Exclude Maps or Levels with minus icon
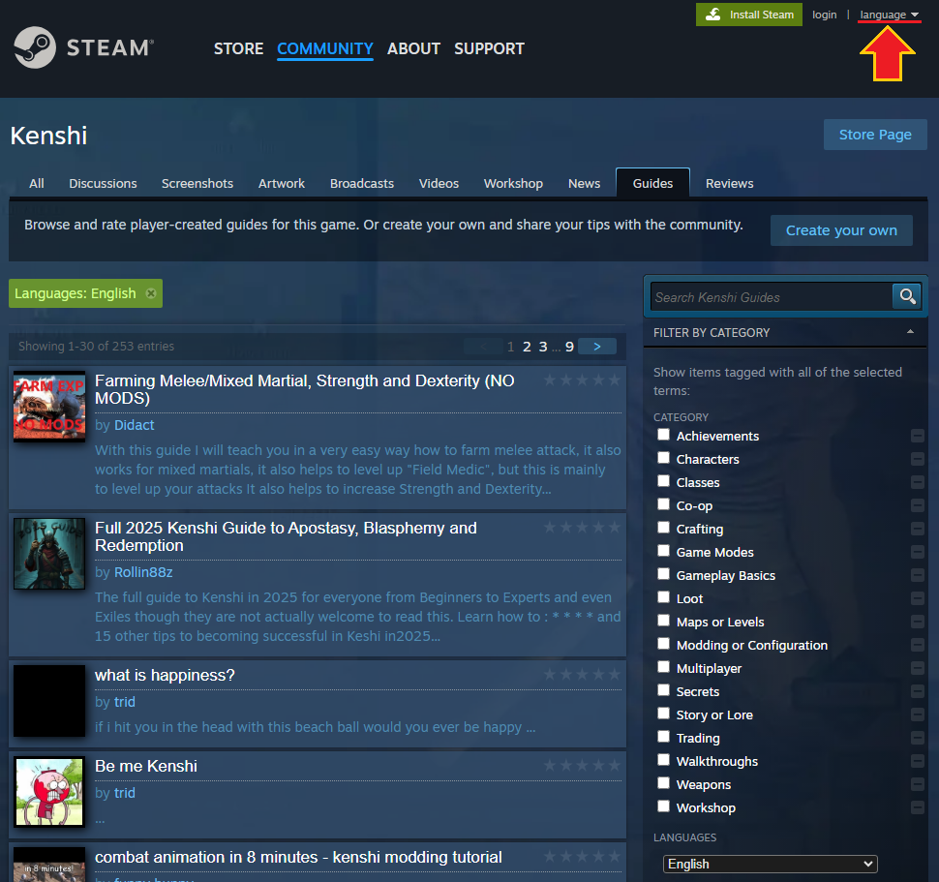The height and width of the screenshot is (882, 939). click(x=917, y=622)
